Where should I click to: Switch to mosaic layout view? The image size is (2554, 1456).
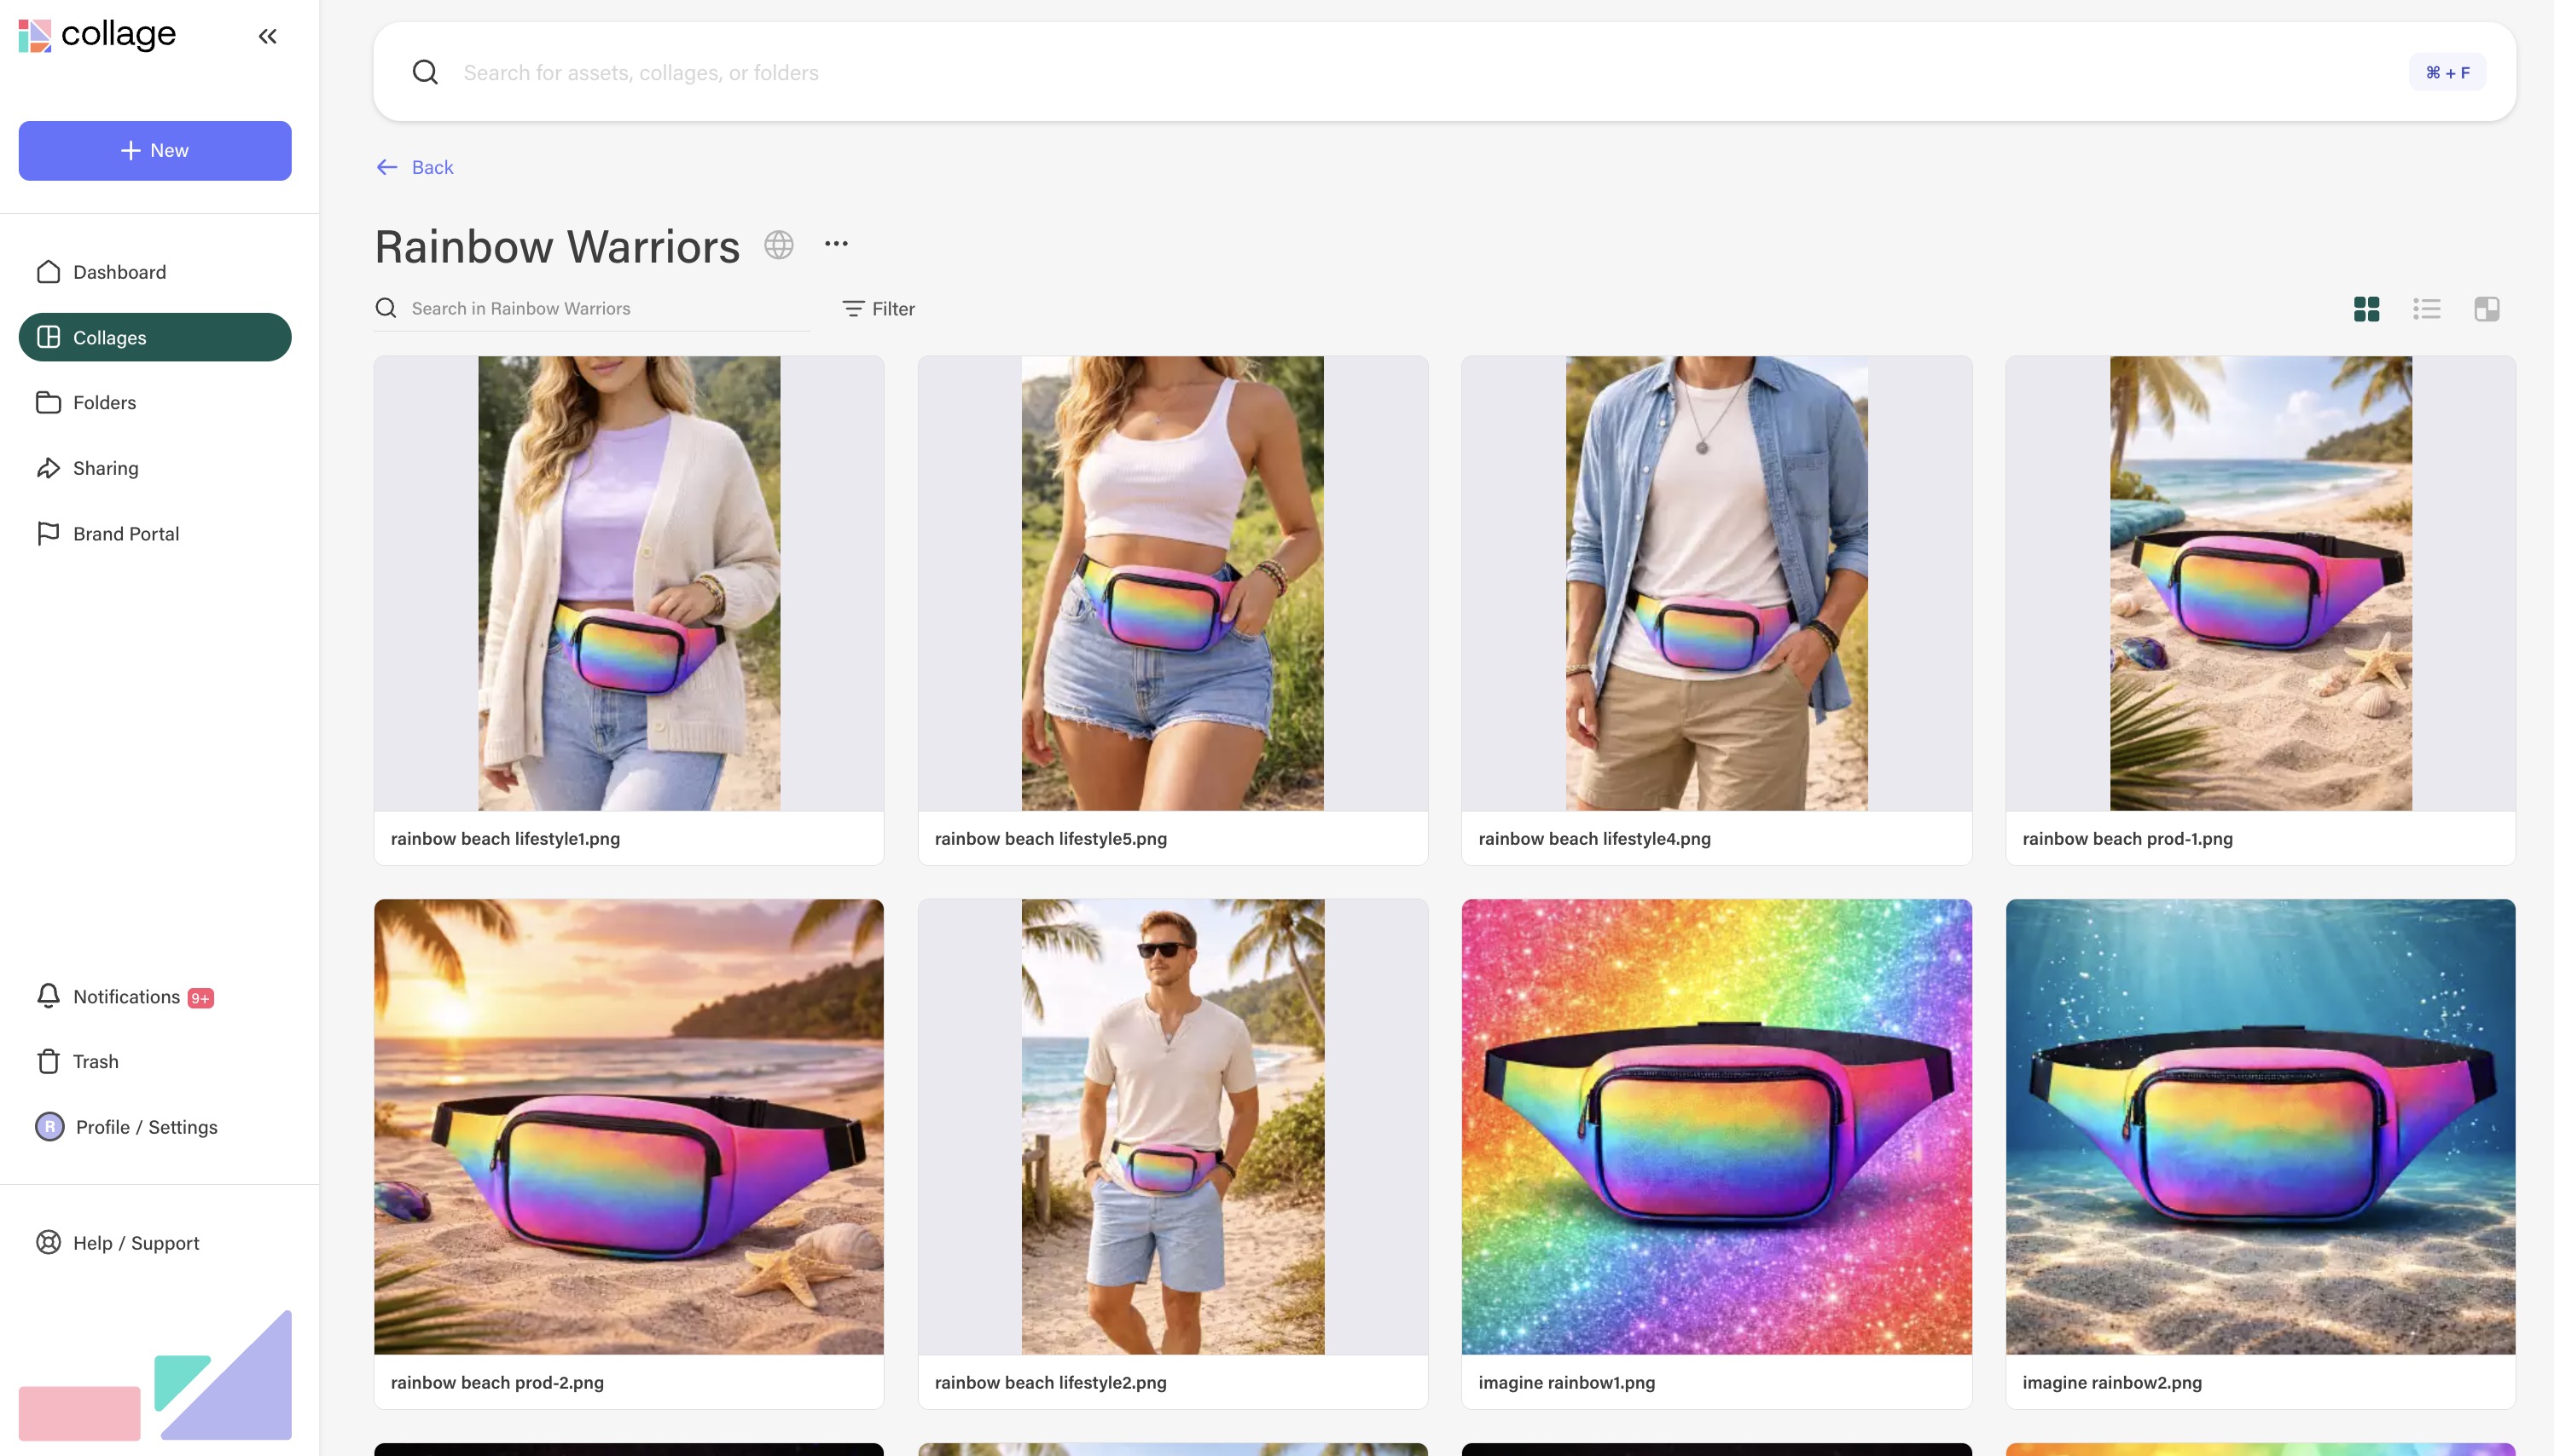(2487, 309)
